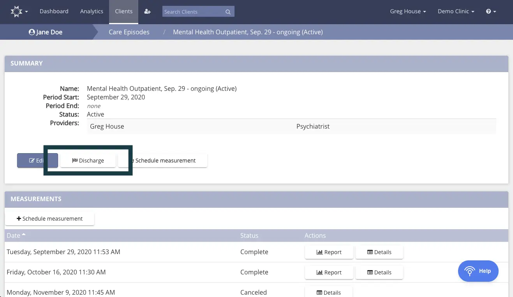
Task: Open the Greg House user menu
Action: pyautogui.click(x=408, y=11)
